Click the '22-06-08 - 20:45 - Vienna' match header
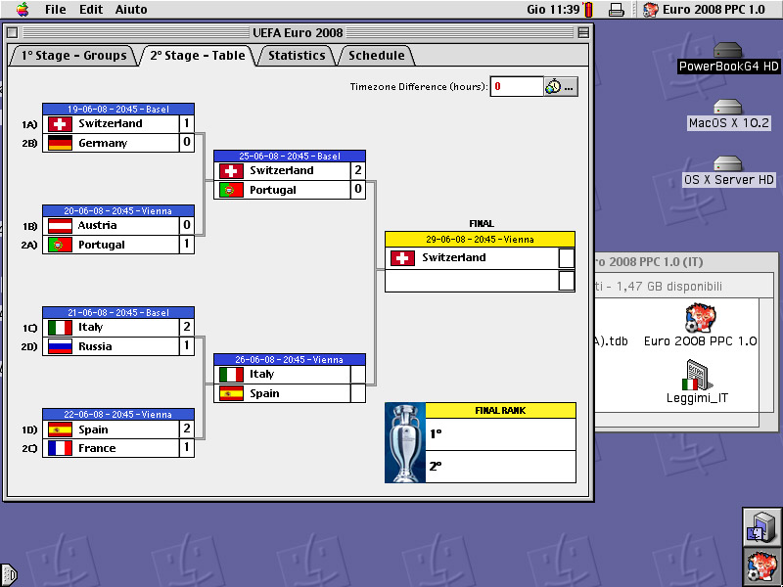Image resolution: width=783 pixels, height=587 pixels. pyautogui.click(x=118, y=415)
